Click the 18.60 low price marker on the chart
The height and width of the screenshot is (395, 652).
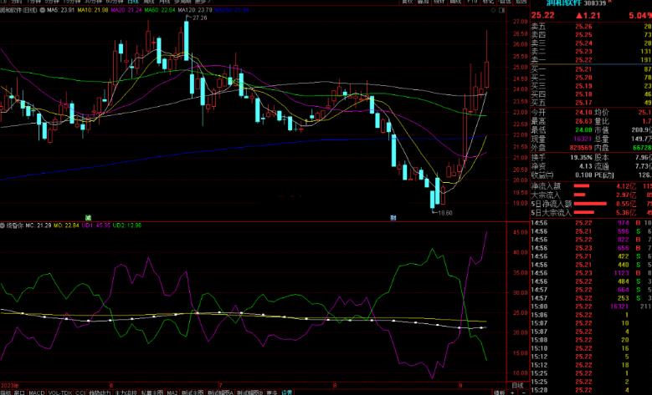click(x=445, y=213)
